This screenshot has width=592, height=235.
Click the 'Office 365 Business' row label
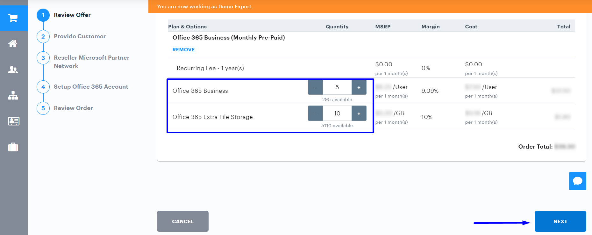(200, 91)
